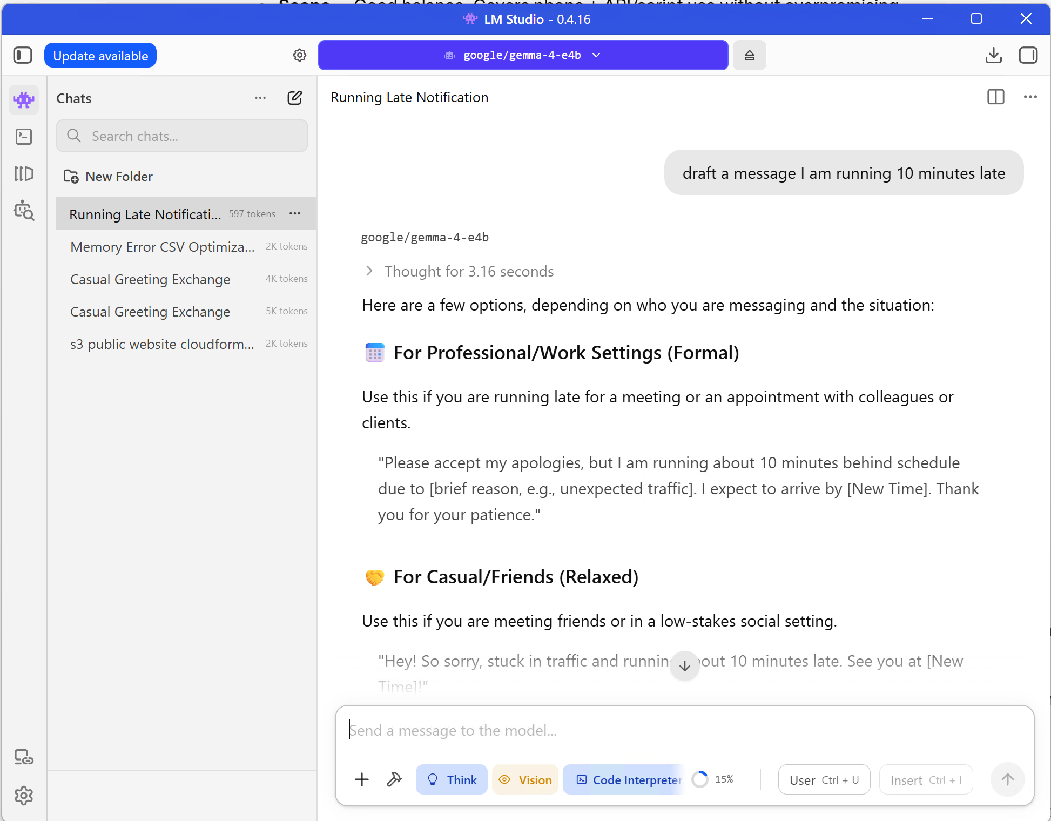This screenshot has height=821, width=1051.
Task: Open the s3 public website cloudformation chat
Action: pyautogui.click(x=187, y=344)
